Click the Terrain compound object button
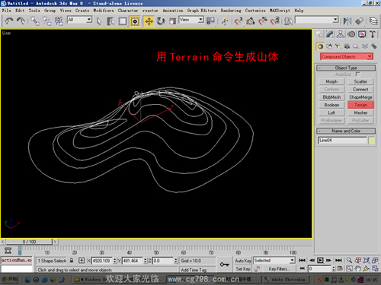Image resolution: width=381 pixels, height=285 pixels. tap(360, 105)
